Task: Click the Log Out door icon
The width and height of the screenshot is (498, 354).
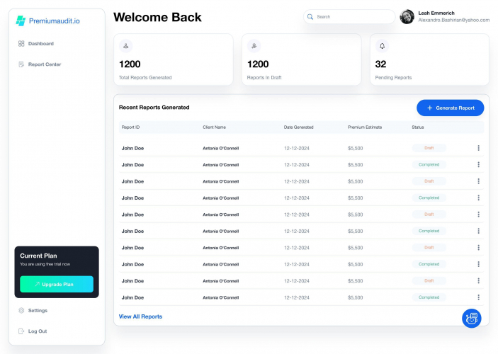Action: [x=21, y=331]
